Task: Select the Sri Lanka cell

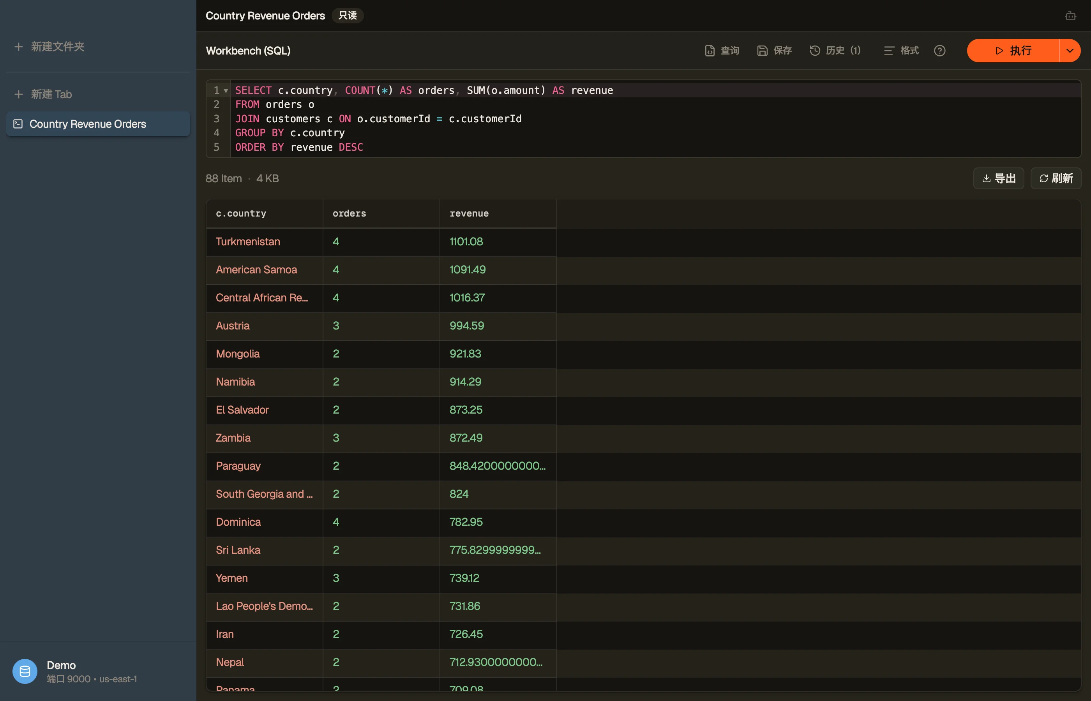Action: [265, 550]
